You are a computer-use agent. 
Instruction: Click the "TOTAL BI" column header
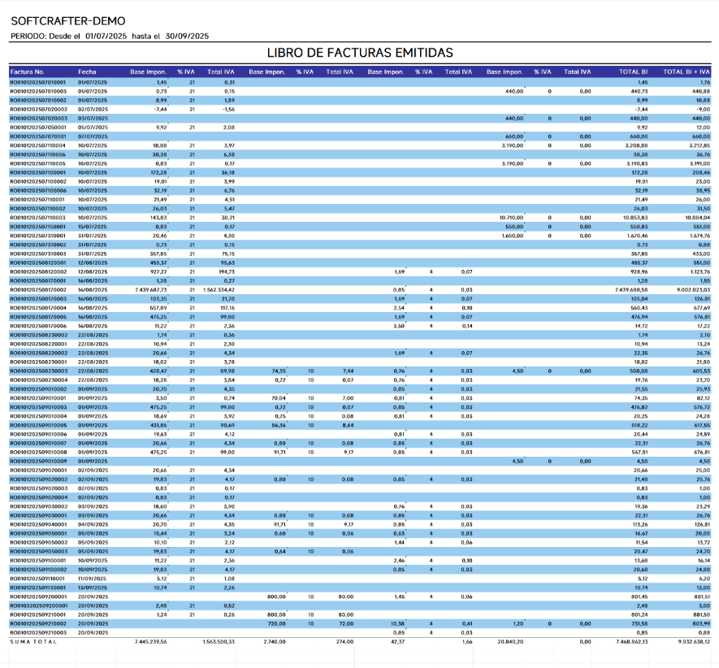click(633, 72)
